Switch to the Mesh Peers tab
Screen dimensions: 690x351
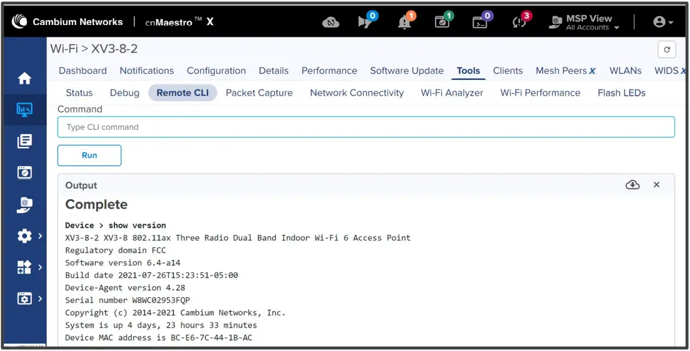[x=566, y=71]
